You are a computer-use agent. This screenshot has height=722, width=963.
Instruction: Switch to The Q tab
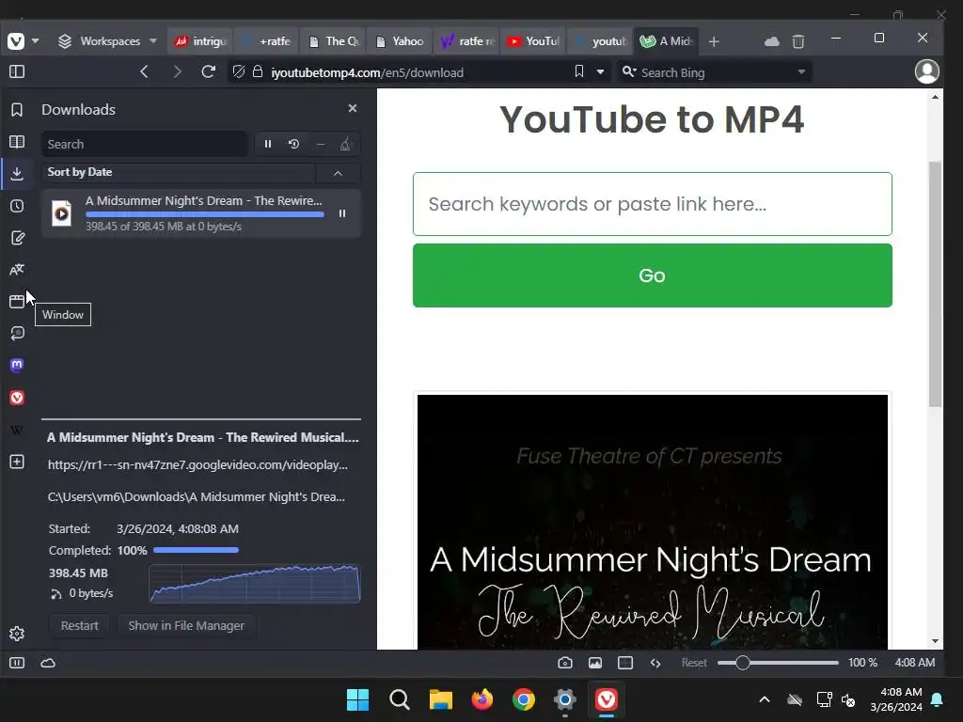[x=334, y=41]
